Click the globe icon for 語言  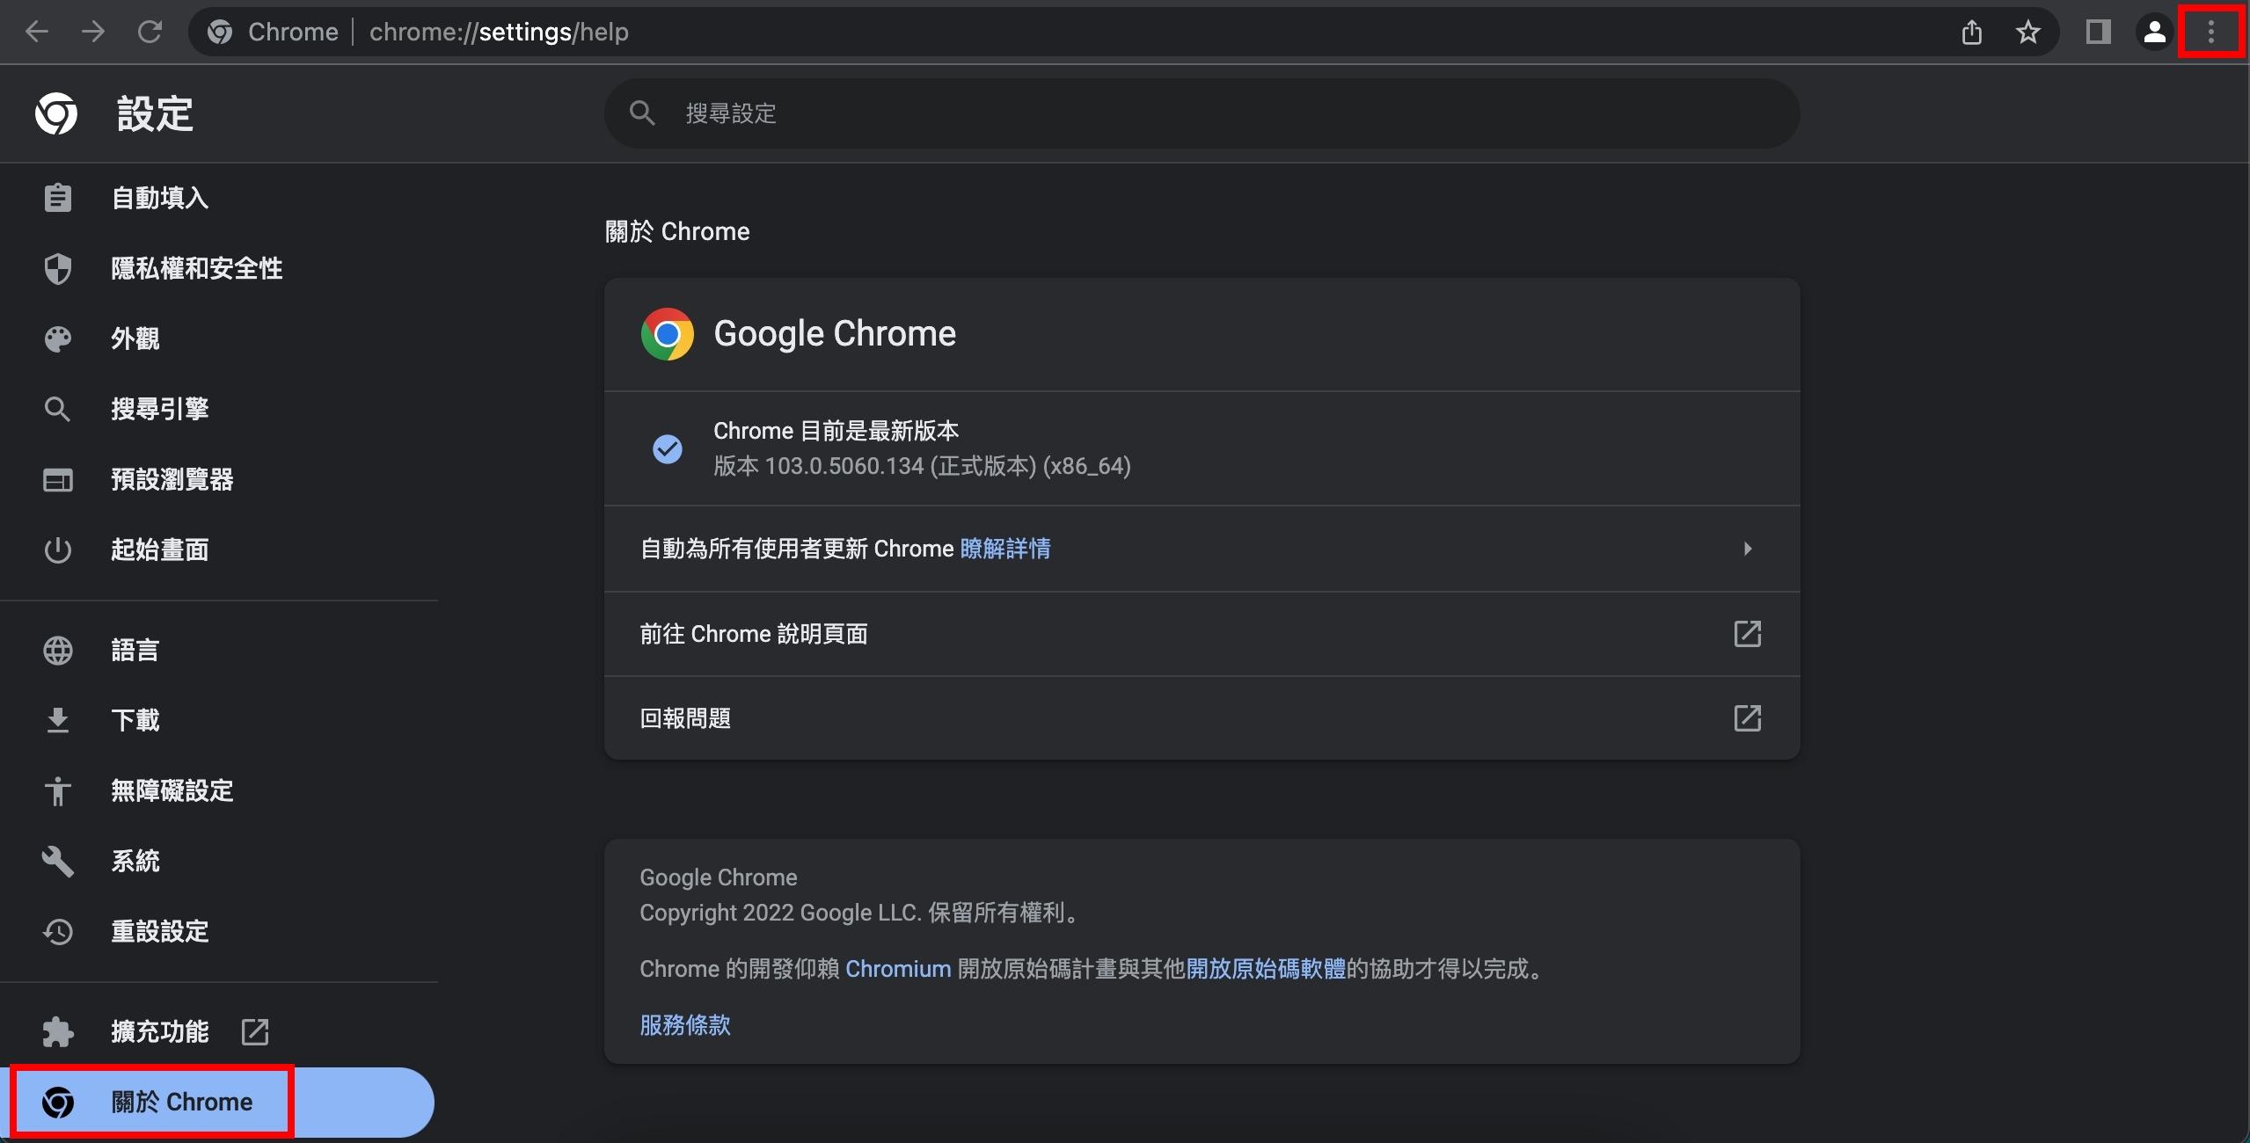click(58, 651)
